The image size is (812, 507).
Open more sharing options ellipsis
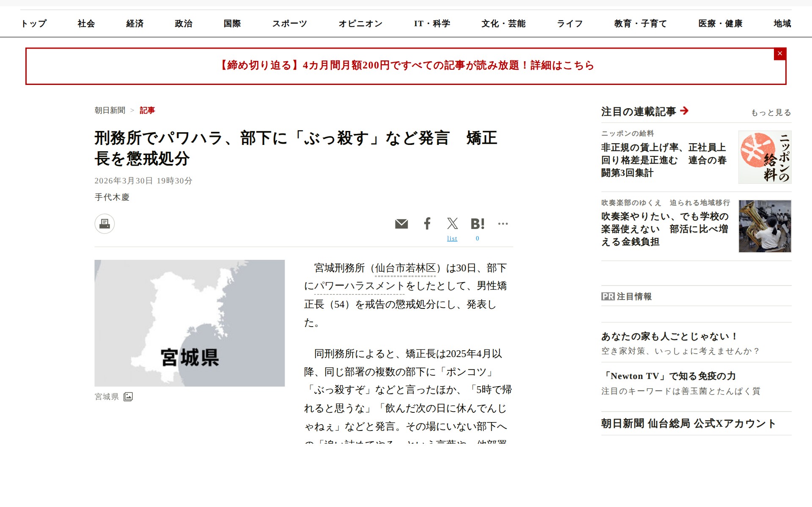[x=503, y=224]
